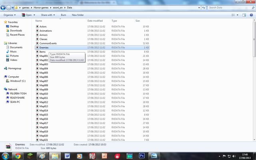Open the Organize menu
This screenshot has height=160, width=256.
click(x=10, y=15)
